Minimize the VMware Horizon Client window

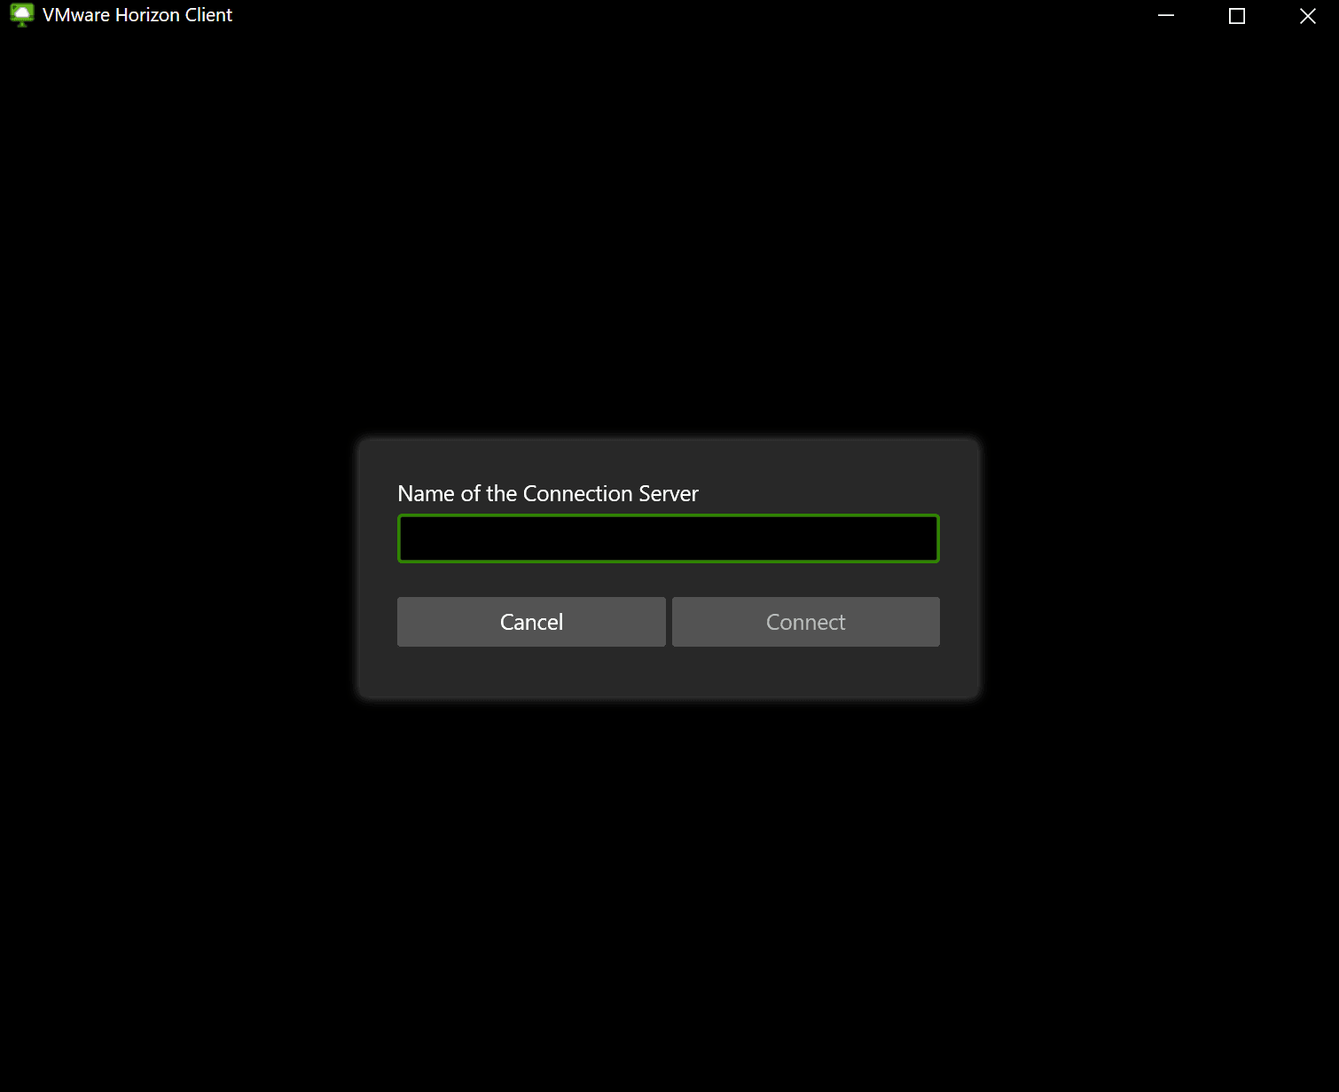[1166, 15]
